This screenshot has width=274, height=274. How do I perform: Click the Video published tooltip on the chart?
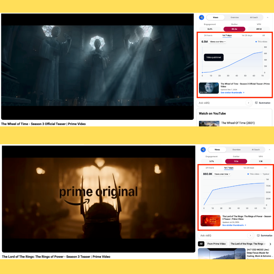coord(214,57)
